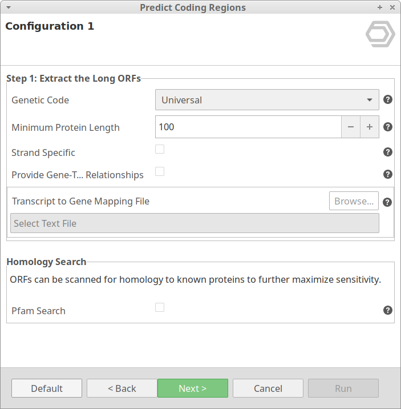This screenshot has width=401, height=409.
Task: Increase Minimum Protein Length with plus button
Action: point(370,127)
